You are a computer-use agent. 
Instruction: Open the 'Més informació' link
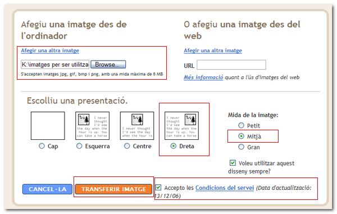203,77
